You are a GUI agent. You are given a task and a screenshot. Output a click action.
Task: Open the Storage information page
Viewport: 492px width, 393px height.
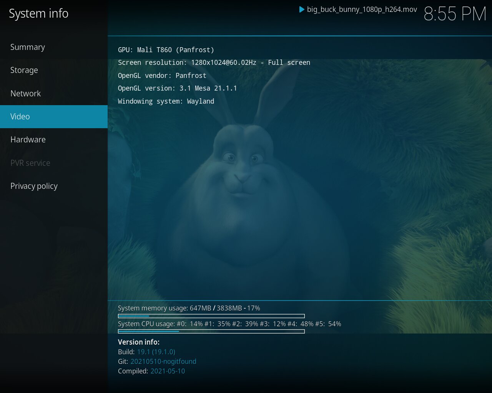pyautogui.click(x=24, y=70)
